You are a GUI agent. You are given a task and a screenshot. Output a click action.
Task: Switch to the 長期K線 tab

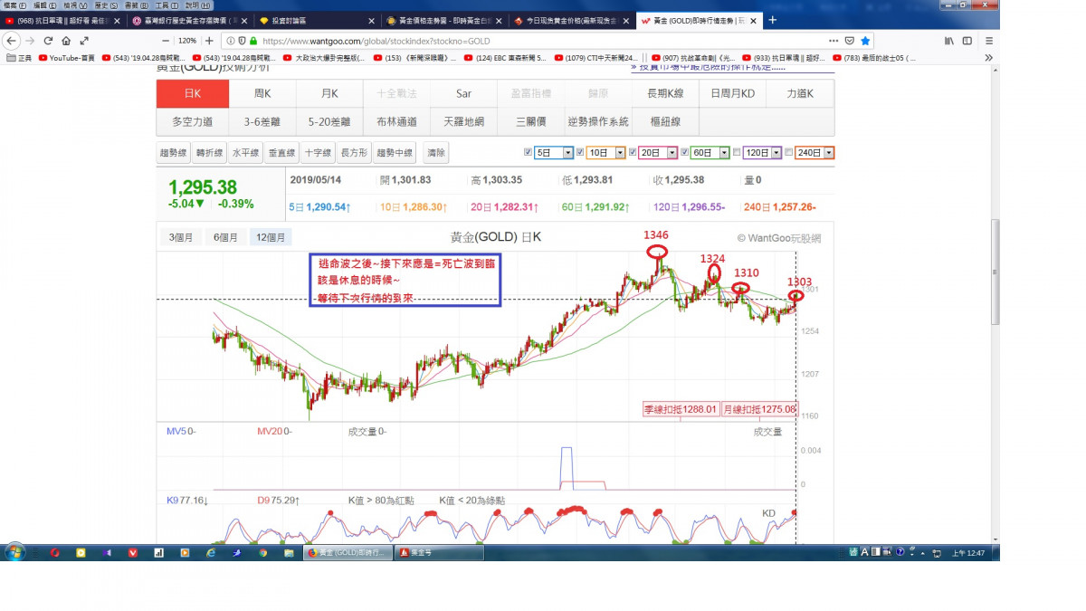pyautogui.click(x=665, y=93)
